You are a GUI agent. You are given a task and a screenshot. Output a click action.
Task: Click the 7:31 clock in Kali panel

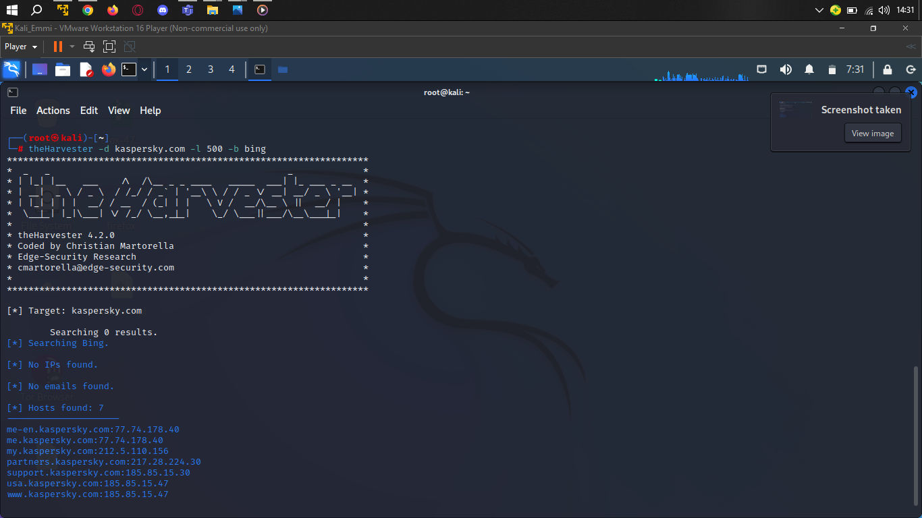click(855, 69)
